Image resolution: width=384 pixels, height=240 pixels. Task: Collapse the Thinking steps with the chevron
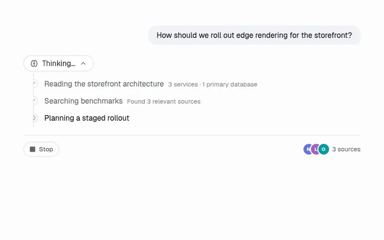(x=83, y=64)
